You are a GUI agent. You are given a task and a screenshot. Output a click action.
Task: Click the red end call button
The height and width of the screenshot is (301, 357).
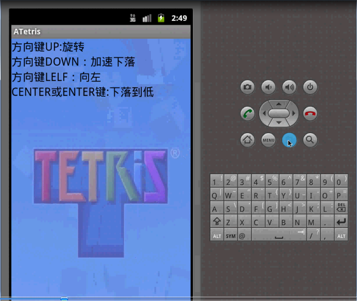tap(310, 113)
